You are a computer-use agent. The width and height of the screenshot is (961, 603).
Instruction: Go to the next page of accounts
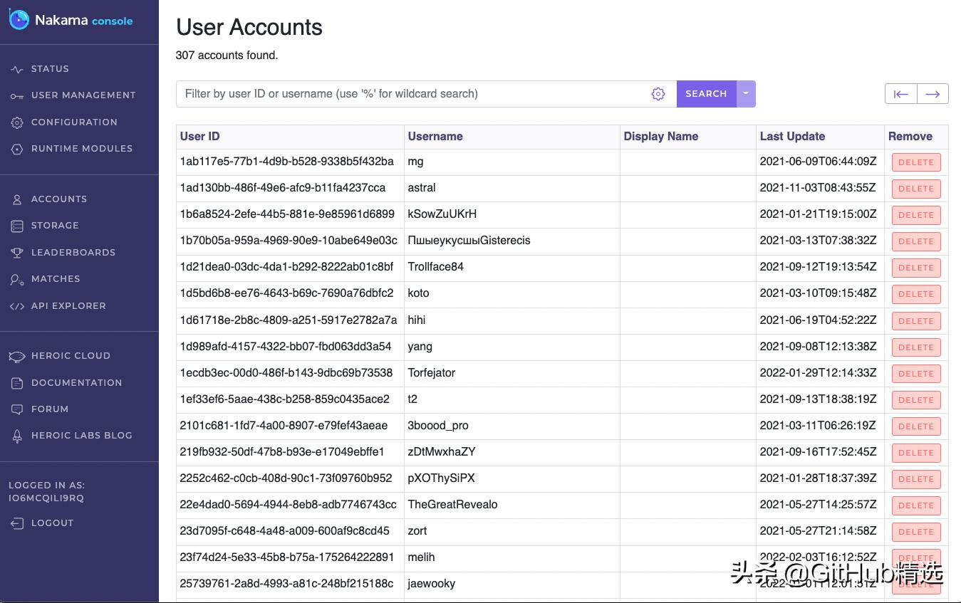coord(933,94)
